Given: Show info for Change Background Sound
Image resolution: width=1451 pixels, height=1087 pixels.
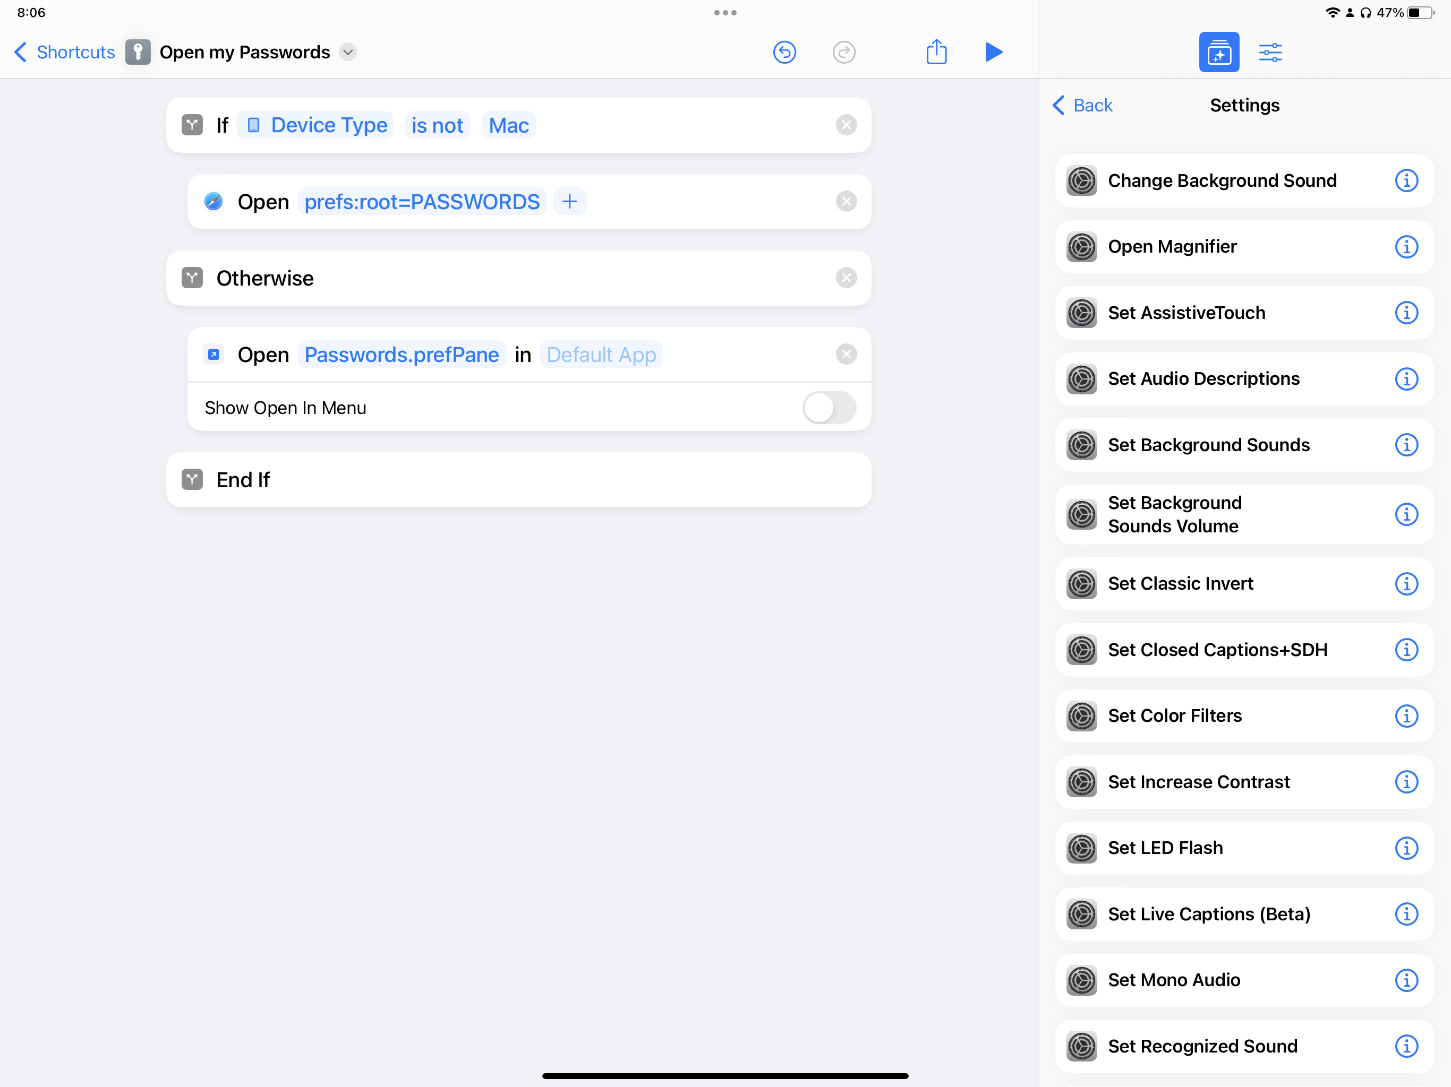Looking at the screenshot, I should [x=1406, y=180].
